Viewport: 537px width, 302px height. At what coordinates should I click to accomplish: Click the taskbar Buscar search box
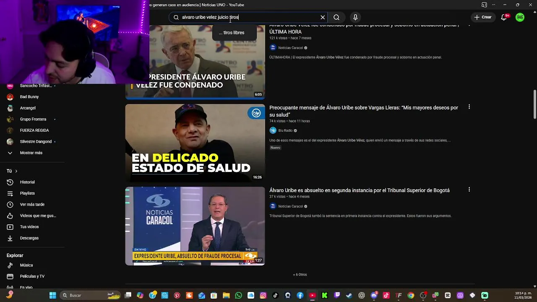91,295
